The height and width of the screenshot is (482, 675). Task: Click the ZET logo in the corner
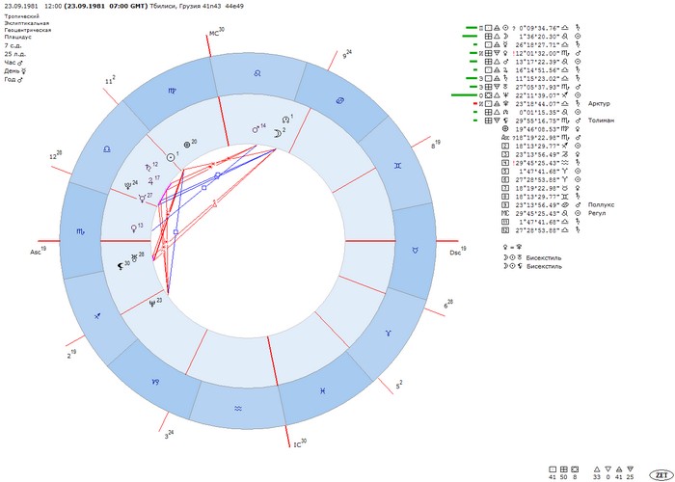[661, 475]
